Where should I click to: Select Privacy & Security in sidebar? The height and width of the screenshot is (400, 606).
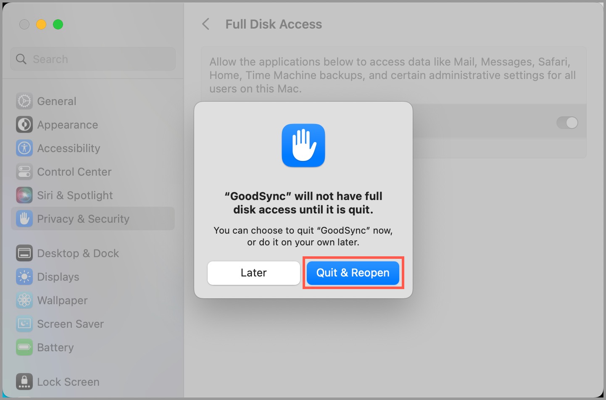(93, 218)
